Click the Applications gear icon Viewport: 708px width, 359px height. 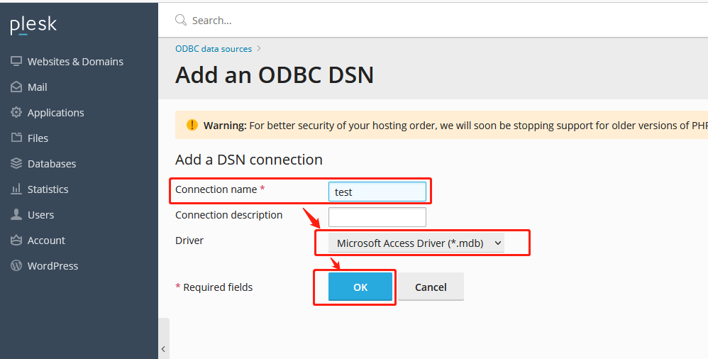coord(16,113)
